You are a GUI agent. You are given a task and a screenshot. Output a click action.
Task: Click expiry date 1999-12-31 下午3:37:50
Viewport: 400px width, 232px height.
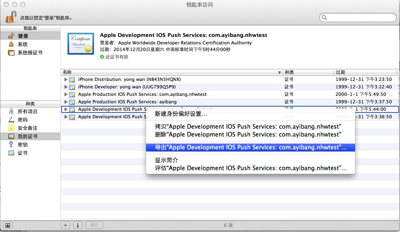tap(363, 102)
